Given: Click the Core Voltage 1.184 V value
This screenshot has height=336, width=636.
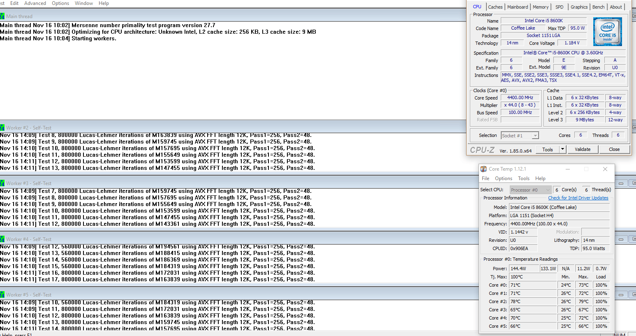Looking at the screenshot, I should tap(572, 43).
